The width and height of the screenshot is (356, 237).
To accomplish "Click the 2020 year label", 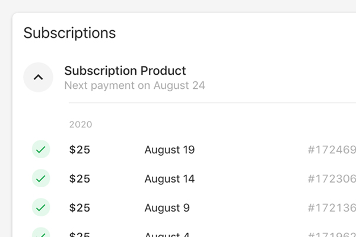I will click(81, 124).
